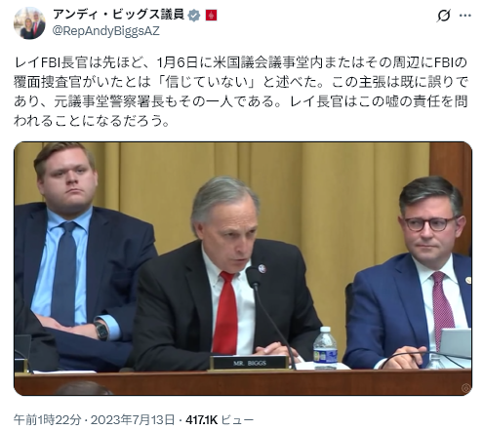Play the embedded hearing video
483x430 pixels.
(243, 268)
